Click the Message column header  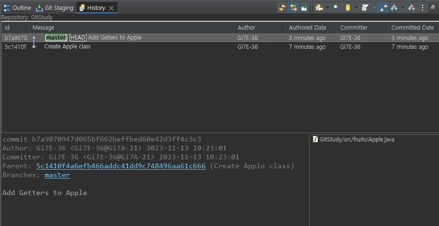132,27
